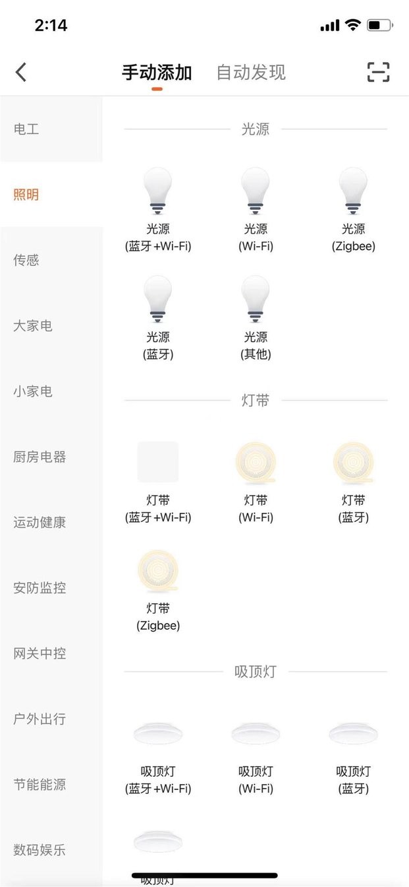Open the 安防监控 sidebar category
Viewport: 409px width, 887px height.
coord(40,587)
